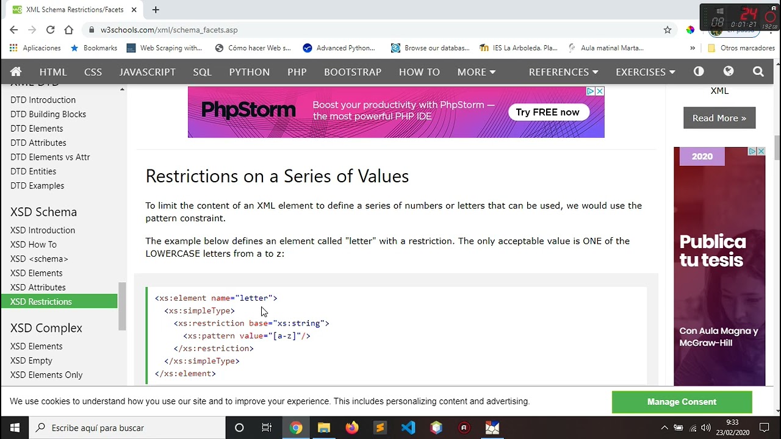Open the BOOTSTRAP menu item
Viewport: 781px width, 439px height.
353,71
